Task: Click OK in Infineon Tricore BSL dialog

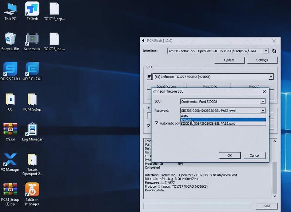Action: click(230, 155)
